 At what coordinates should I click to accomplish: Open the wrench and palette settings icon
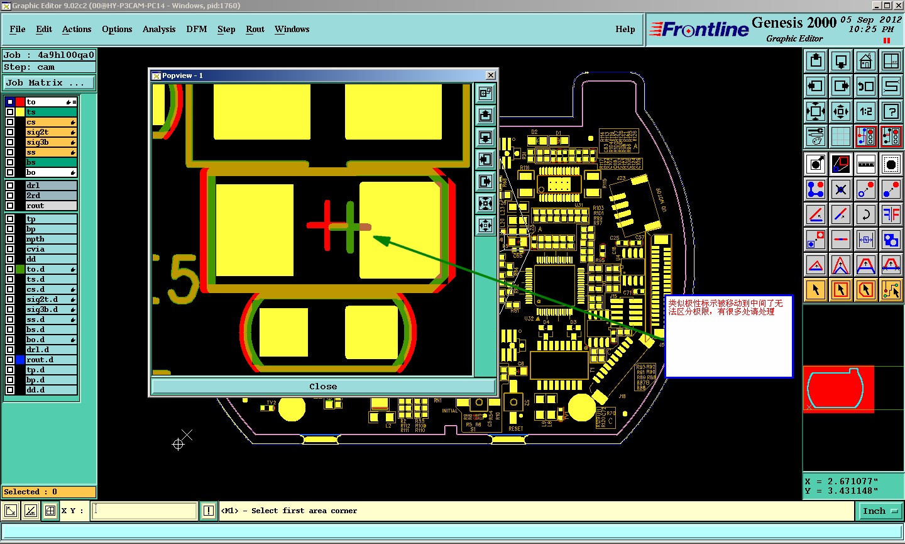coord(816,136)
